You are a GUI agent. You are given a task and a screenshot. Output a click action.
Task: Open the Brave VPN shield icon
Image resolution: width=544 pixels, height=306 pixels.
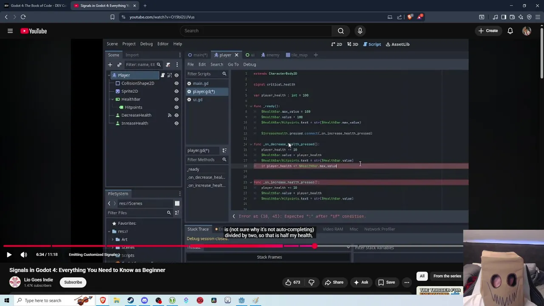529,17
